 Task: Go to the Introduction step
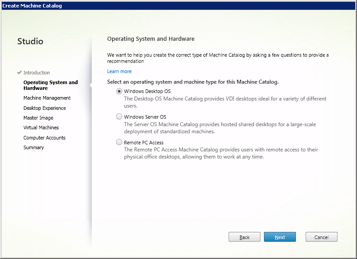click(36, 73)
